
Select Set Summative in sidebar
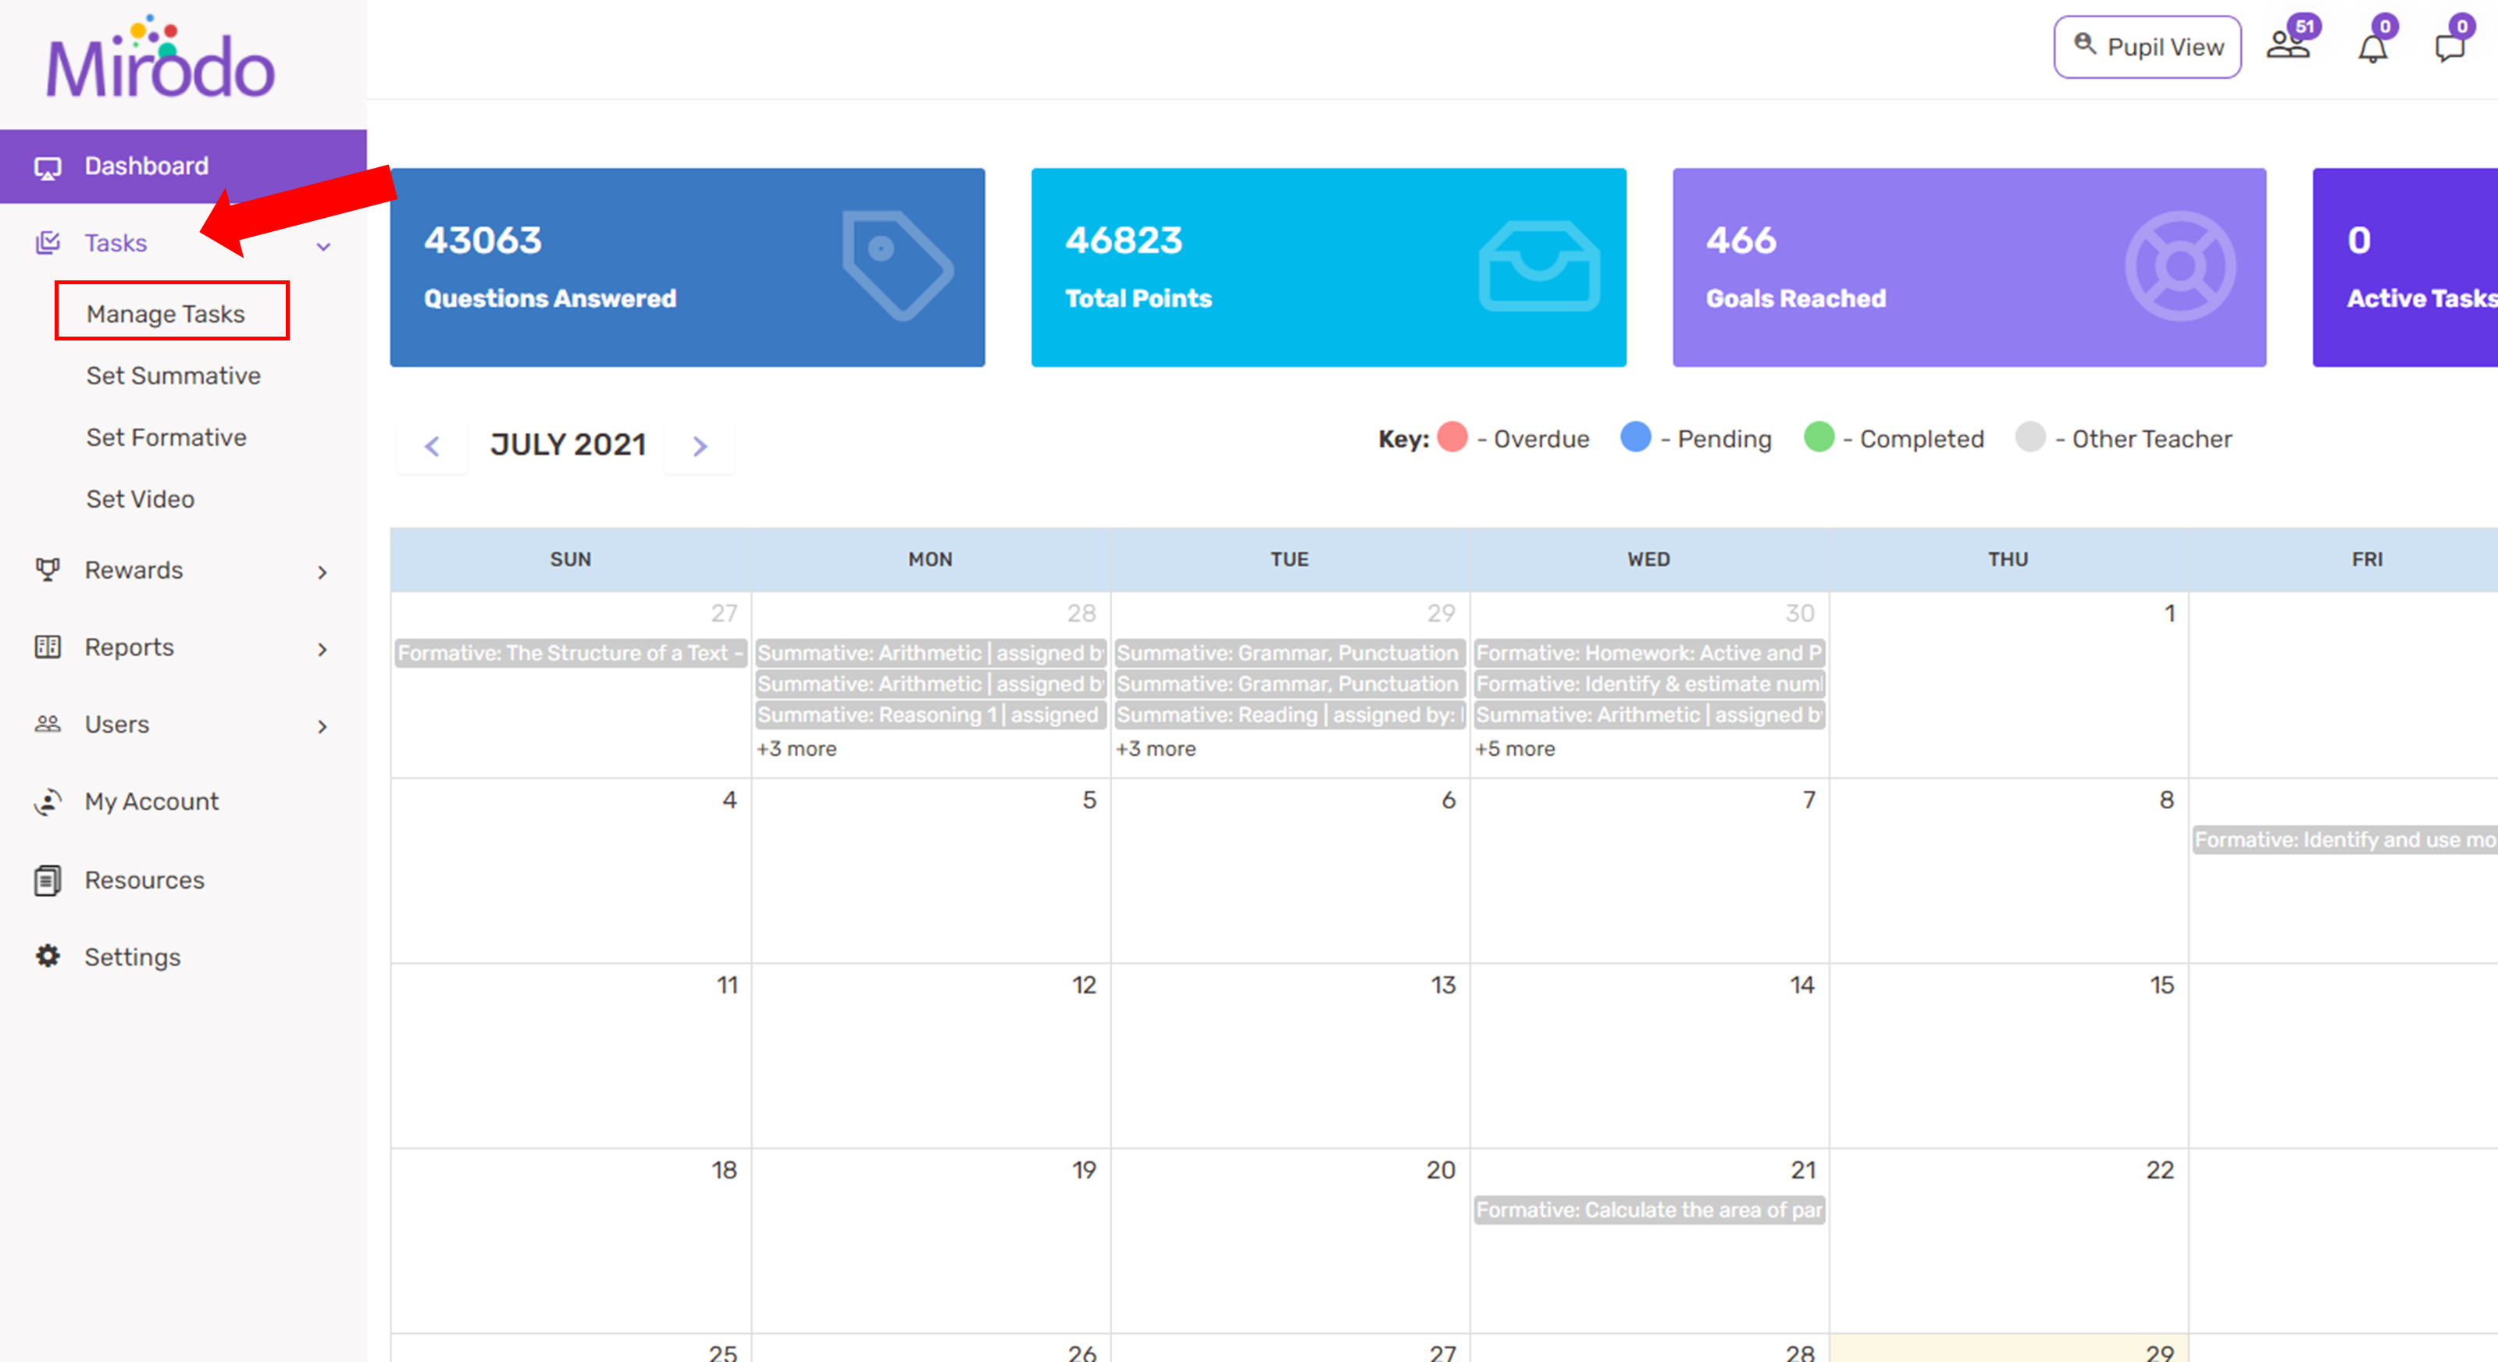click(173, 376)
